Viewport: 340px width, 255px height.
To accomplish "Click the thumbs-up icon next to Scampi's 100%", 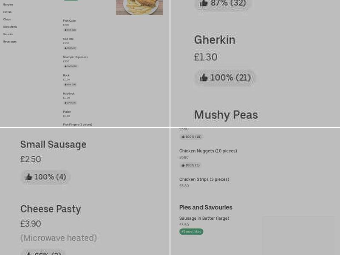I will click(65, 66).
